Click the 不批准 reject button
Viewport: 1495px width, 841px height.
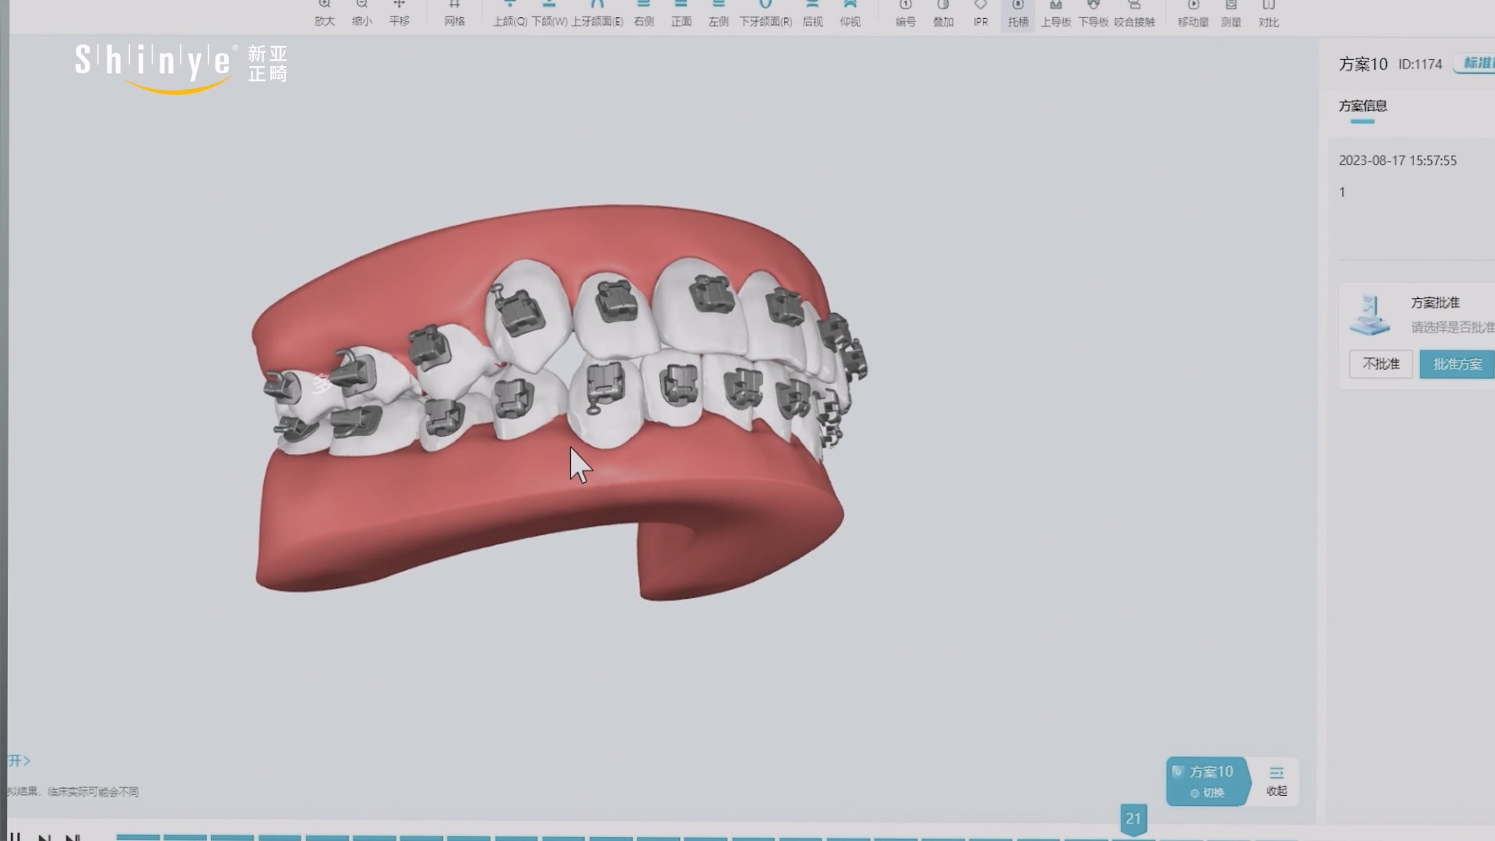click(x=1381, y=364)
